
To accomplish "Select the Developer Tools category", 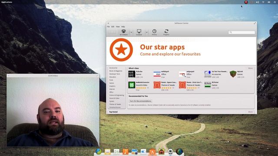I will [x=115, y=74].
